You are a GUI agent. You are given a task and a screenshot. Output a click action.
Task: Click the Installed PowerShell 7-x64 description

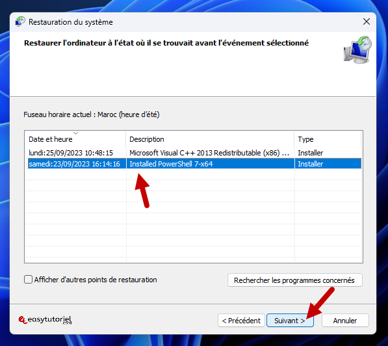click(171, 164)
